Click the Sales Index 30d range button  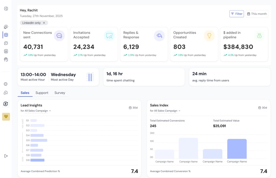[x=263, y=108]
